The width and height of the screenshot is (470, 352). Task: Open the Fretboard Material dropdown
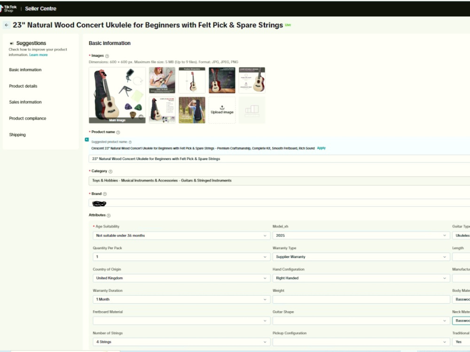coord(181,321)
